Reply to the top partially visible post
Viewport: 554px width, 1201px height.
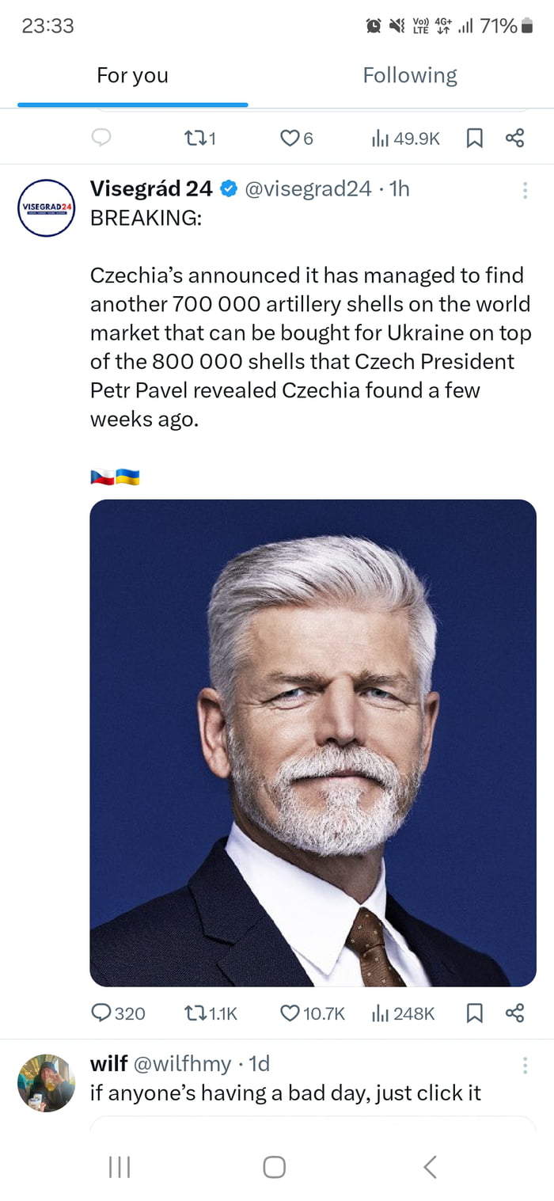101,139
